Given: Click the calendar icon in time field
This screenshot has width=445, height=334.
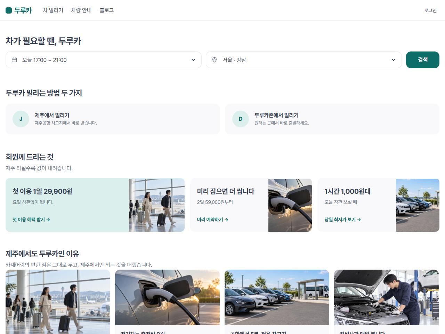Looking at the screenshot, I should (14, 60).
